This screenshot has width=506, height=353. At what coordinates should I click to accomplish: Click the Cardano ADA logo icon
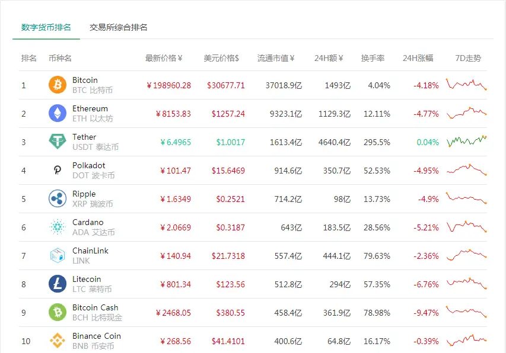pyautogui.click(x=58, y=227)
